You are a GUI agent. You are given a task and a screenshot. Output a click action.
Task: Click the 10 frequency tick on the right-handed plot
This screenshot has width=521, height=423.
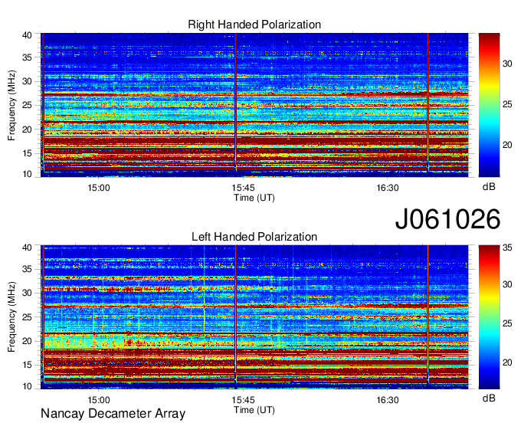pyautogui.click(x=27, y=174)
